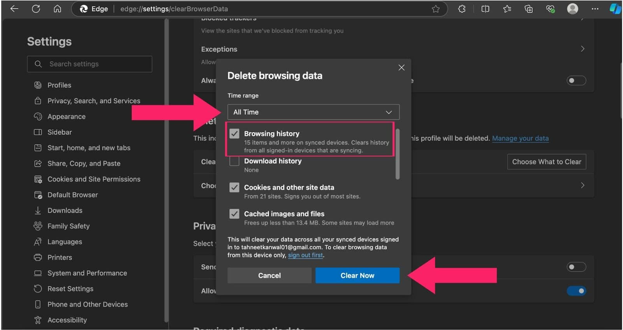Click the Family Safety icon
Viewport: 623px width, 330px height.
coord(38,226)
